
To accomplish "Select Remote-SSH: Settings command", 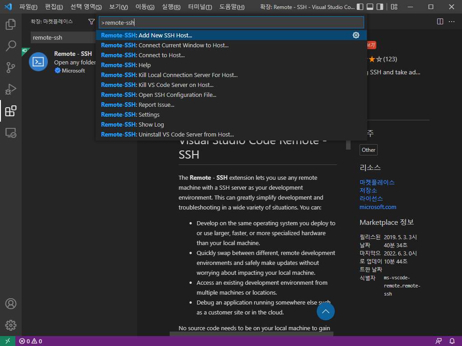I will [231, 115].
